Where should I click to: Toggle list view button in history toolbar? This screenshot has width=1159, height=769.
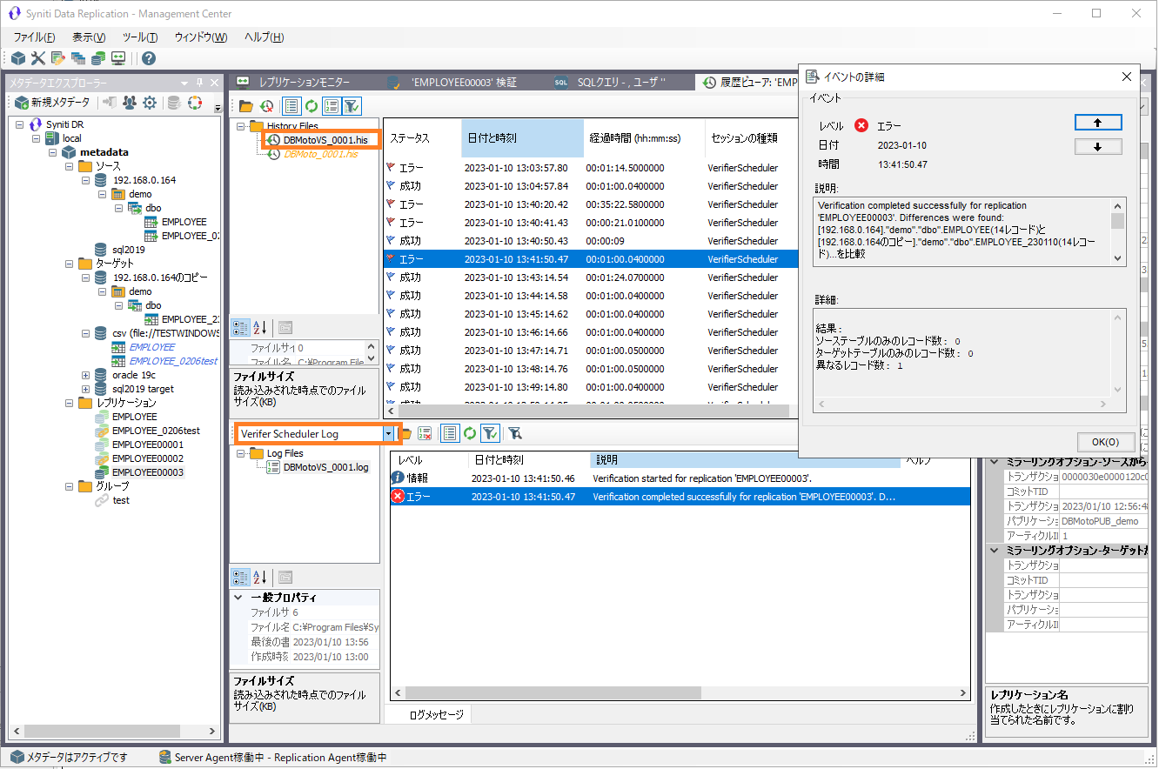point(291,106)
